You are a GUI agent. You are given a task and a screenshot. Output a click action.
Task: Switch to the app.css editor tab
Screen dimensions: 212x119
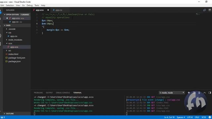[59, 10]
